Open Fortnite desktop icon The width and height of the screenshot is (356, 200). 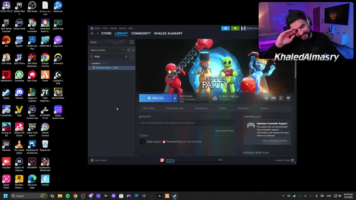(x=45, y=181)
